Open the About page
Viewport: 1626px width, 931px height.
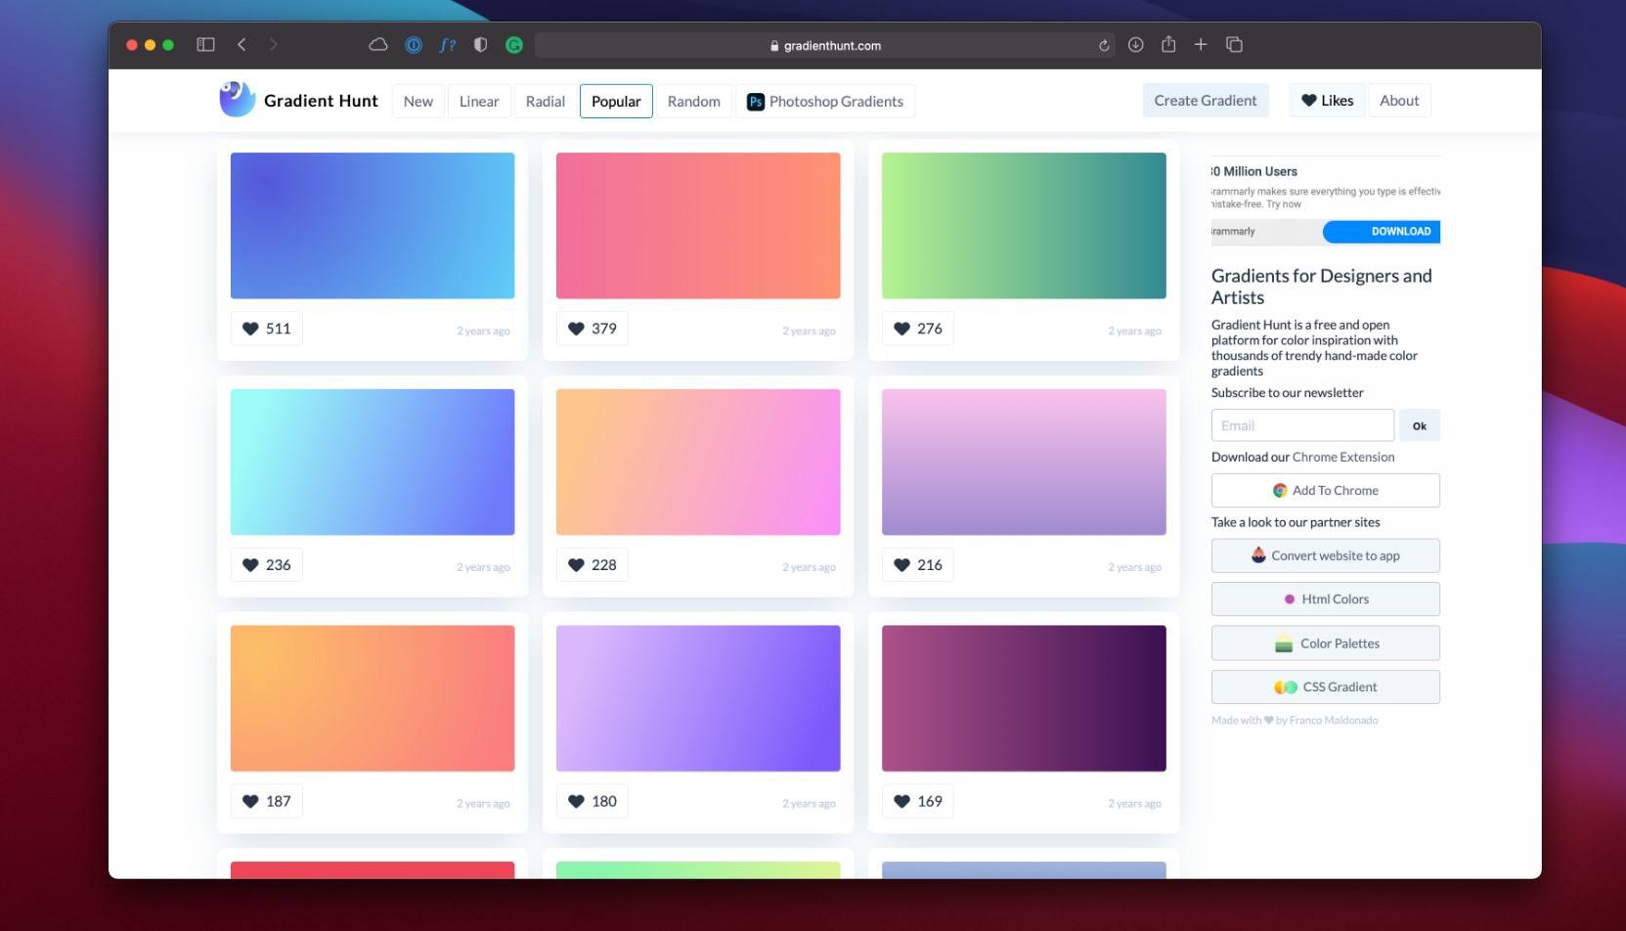point(1399,101)
